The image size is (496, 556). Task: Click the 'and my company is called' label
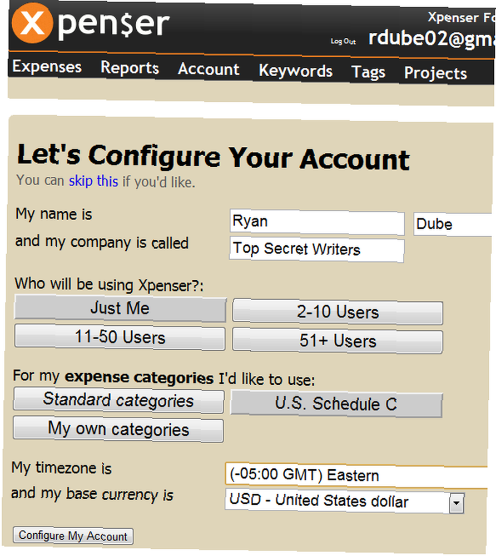pyautogui.click(x=102, y=242)
